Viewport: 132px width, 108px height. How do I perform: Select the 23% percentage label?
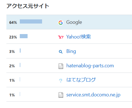[13, 37]
